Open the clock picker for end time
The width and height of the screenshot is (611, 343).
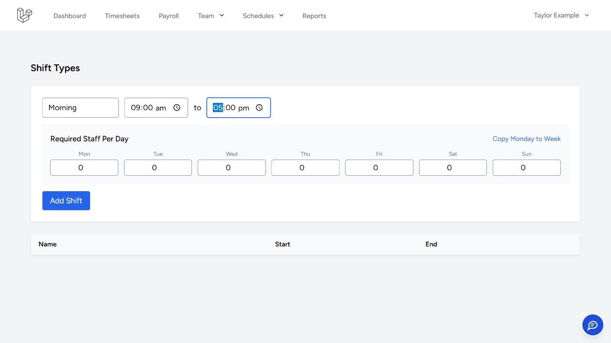tap(259, 108)
